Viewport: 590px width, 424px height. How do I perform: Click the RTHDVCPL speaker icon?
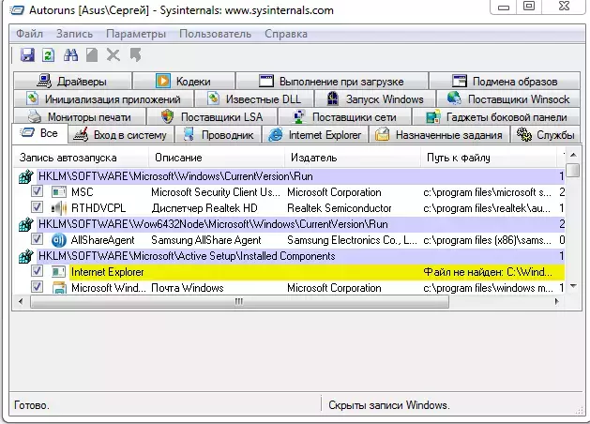[59, 208]
